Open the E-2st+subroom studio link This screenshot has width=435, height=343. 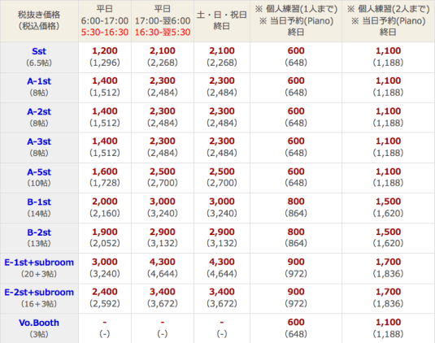(x=39, y=293)
